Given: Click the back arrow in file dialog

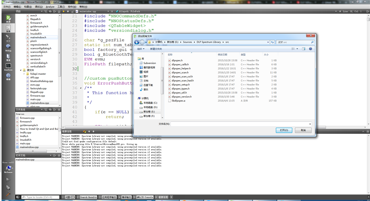Looking at the screenshot, I should click(x=137, y=42).
